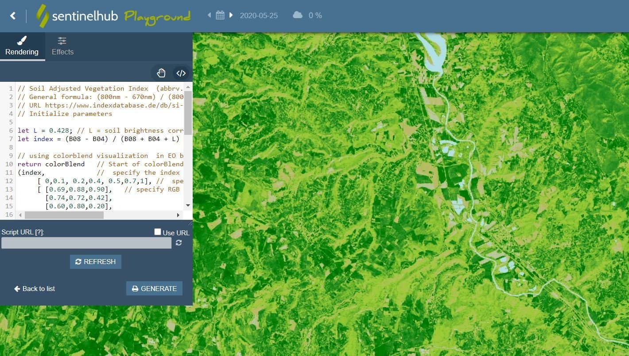Viewport: 629px width, 356px height.
Task: Open the Effects tab
Action: [x=62, y=46]
